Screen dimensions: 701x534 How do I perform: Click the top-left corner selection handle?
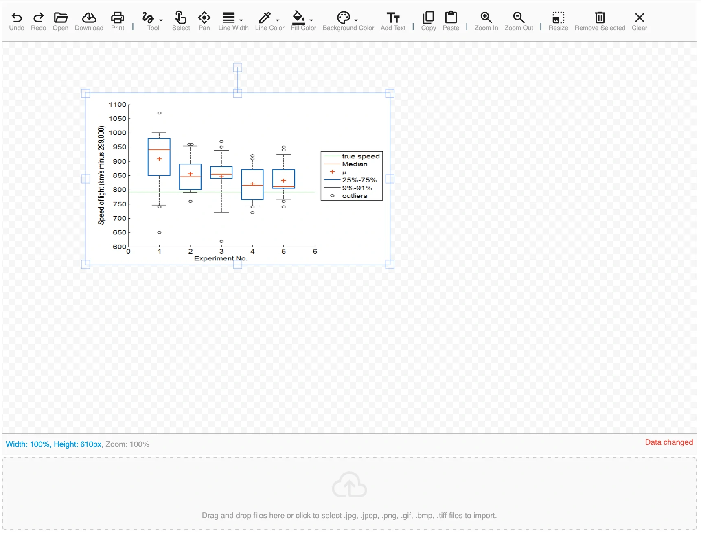(85, 93)
